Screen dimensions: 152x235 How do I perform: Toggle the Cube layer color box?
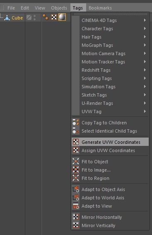(29, 17)
